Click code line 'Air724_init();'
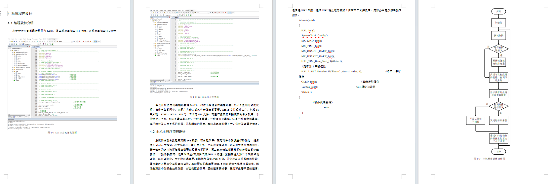The height and width of the screenshot is (184, 550). click(310, 87)
